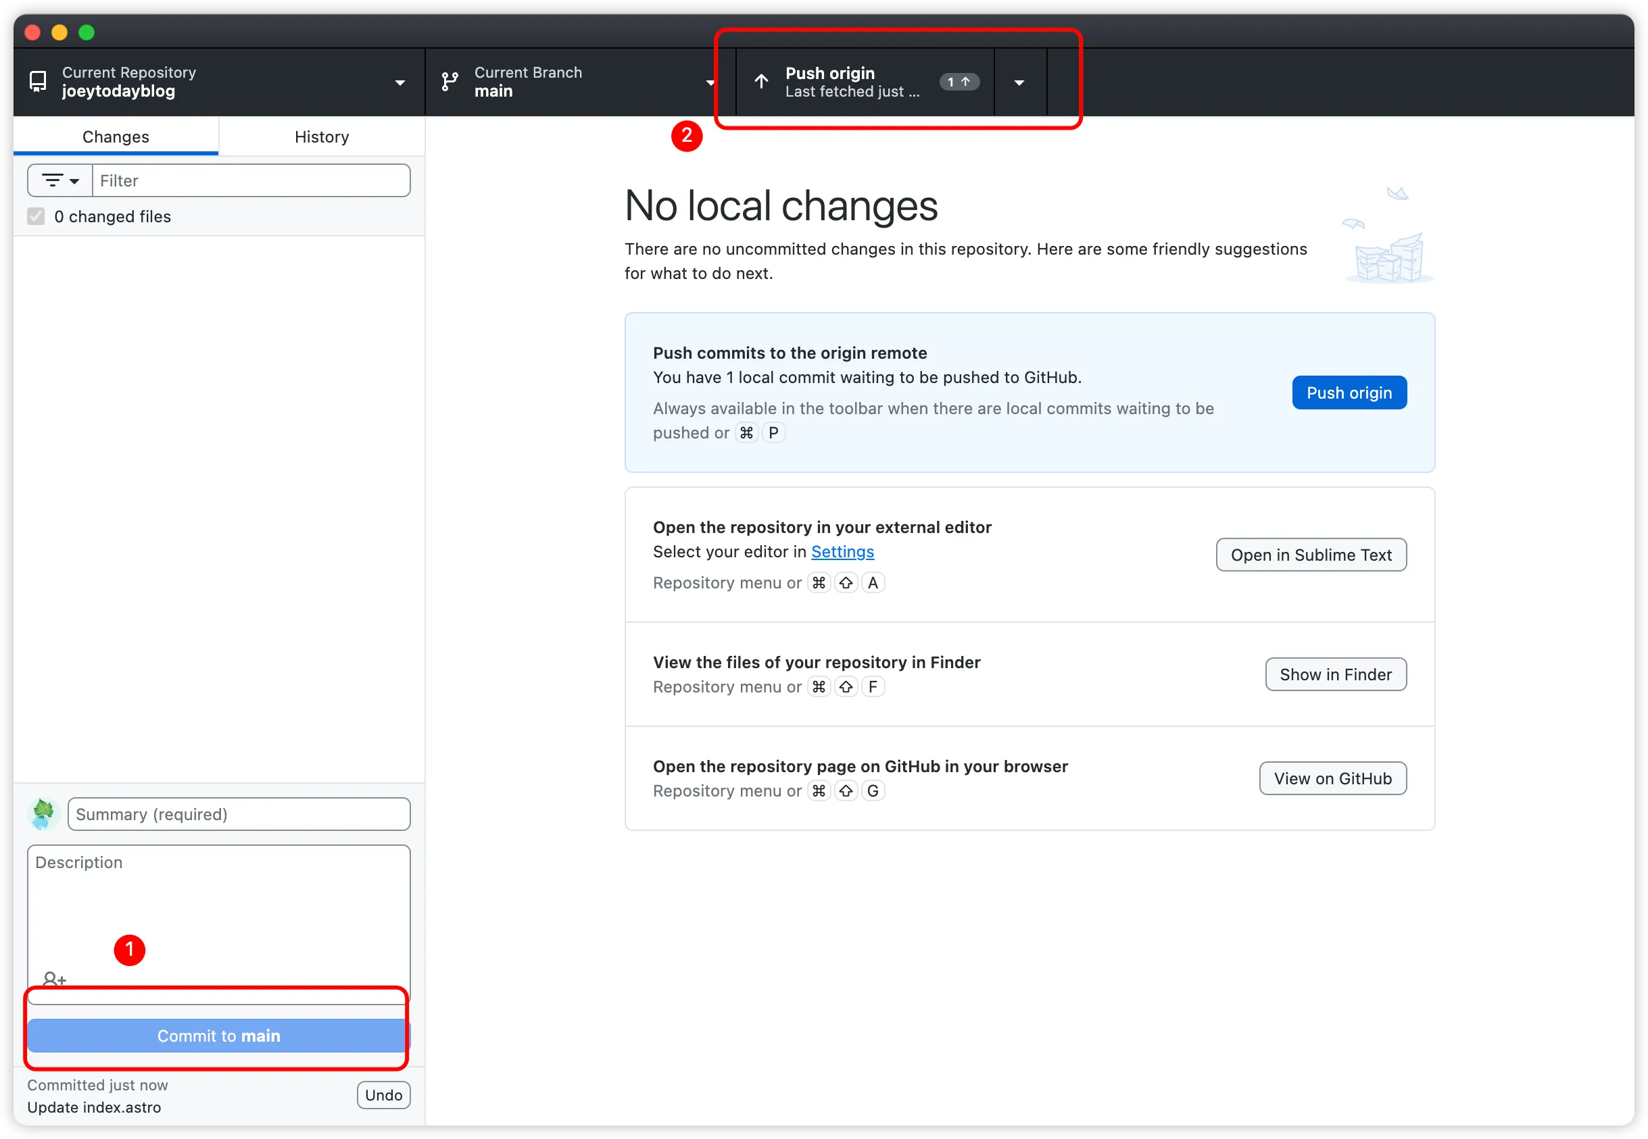Switch to the History tab
The height and width of the screenshot is (1139, 1648).
(321, 136)
